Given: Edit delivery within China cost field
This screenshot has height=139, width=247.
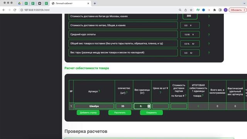Looking at the screenshot, I should 190,25.
